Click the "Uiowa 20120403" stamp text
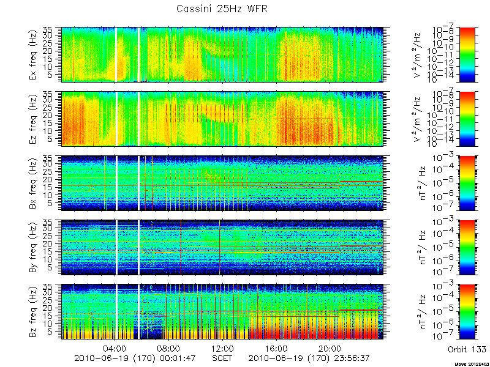Image resolution: width=490 pixels, height=367 pixels. pos(472,364)
